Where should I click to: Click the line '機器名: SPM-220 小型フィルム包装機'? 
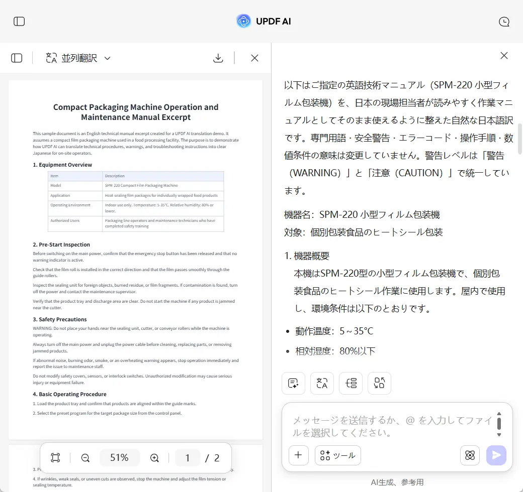pos(362,215)
